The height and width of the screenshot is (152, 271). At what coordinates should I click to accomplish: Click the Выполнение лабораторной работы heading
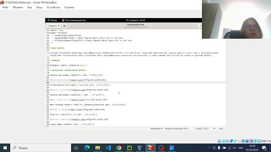coord(68,70)
